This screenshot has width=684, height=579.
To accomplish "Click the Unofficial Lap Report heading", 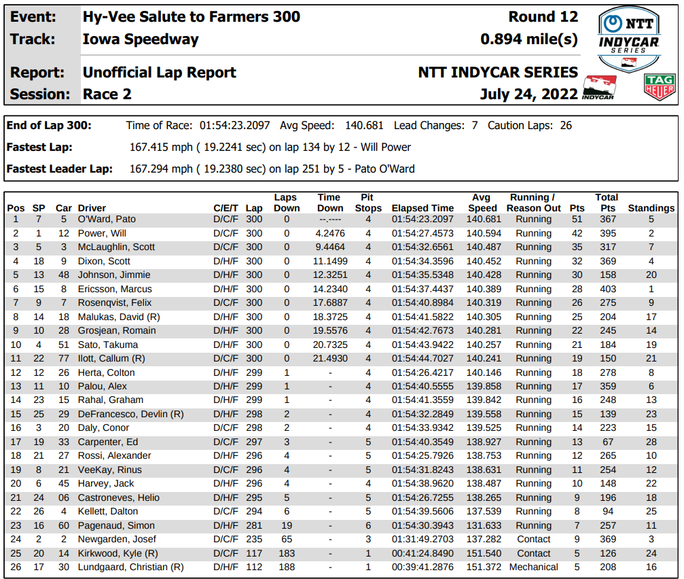I will [159, 73].
